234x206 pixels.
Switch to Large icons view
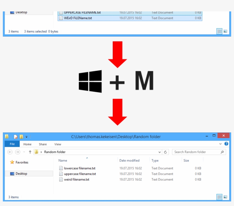226,197
